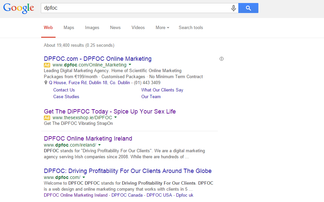
Task: Expand dropdown arrow next to dpfoc.com/ireland/
Action: point(99,145)
